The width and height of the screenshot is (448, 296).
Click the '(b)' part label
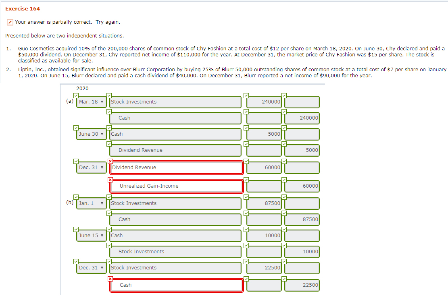[x=70, y=203]
